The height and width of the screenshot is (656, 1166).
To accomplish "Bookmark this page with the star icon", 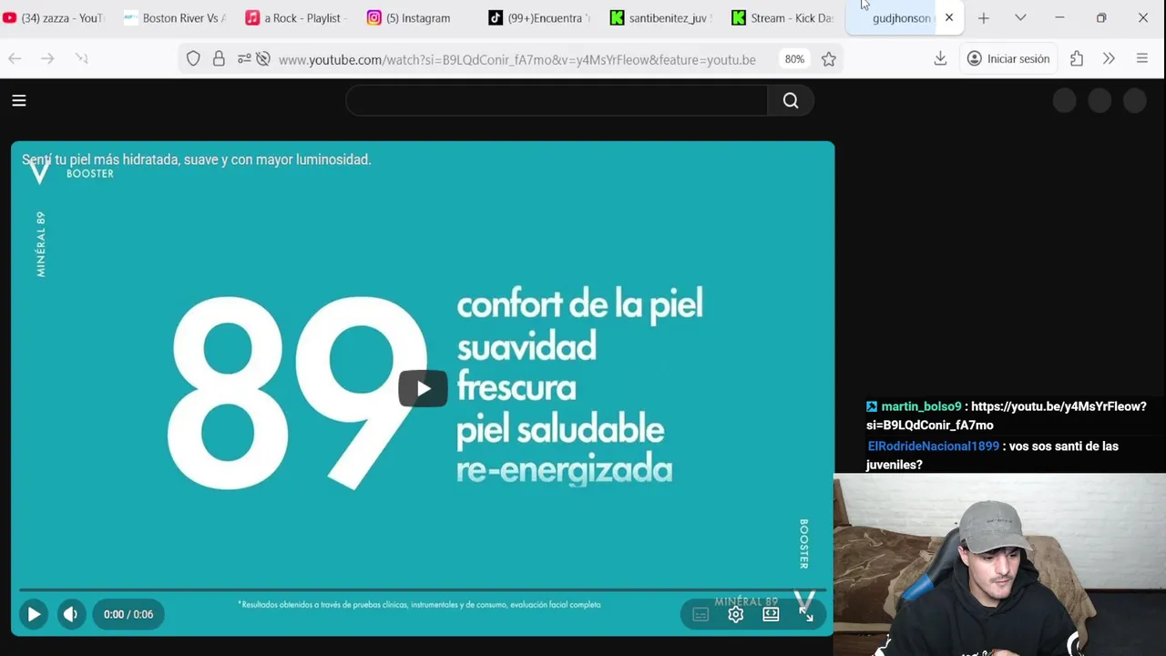I will coord(829,59).
